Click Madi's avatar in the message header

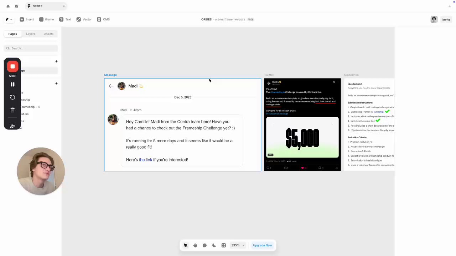(x=121, y=86)
